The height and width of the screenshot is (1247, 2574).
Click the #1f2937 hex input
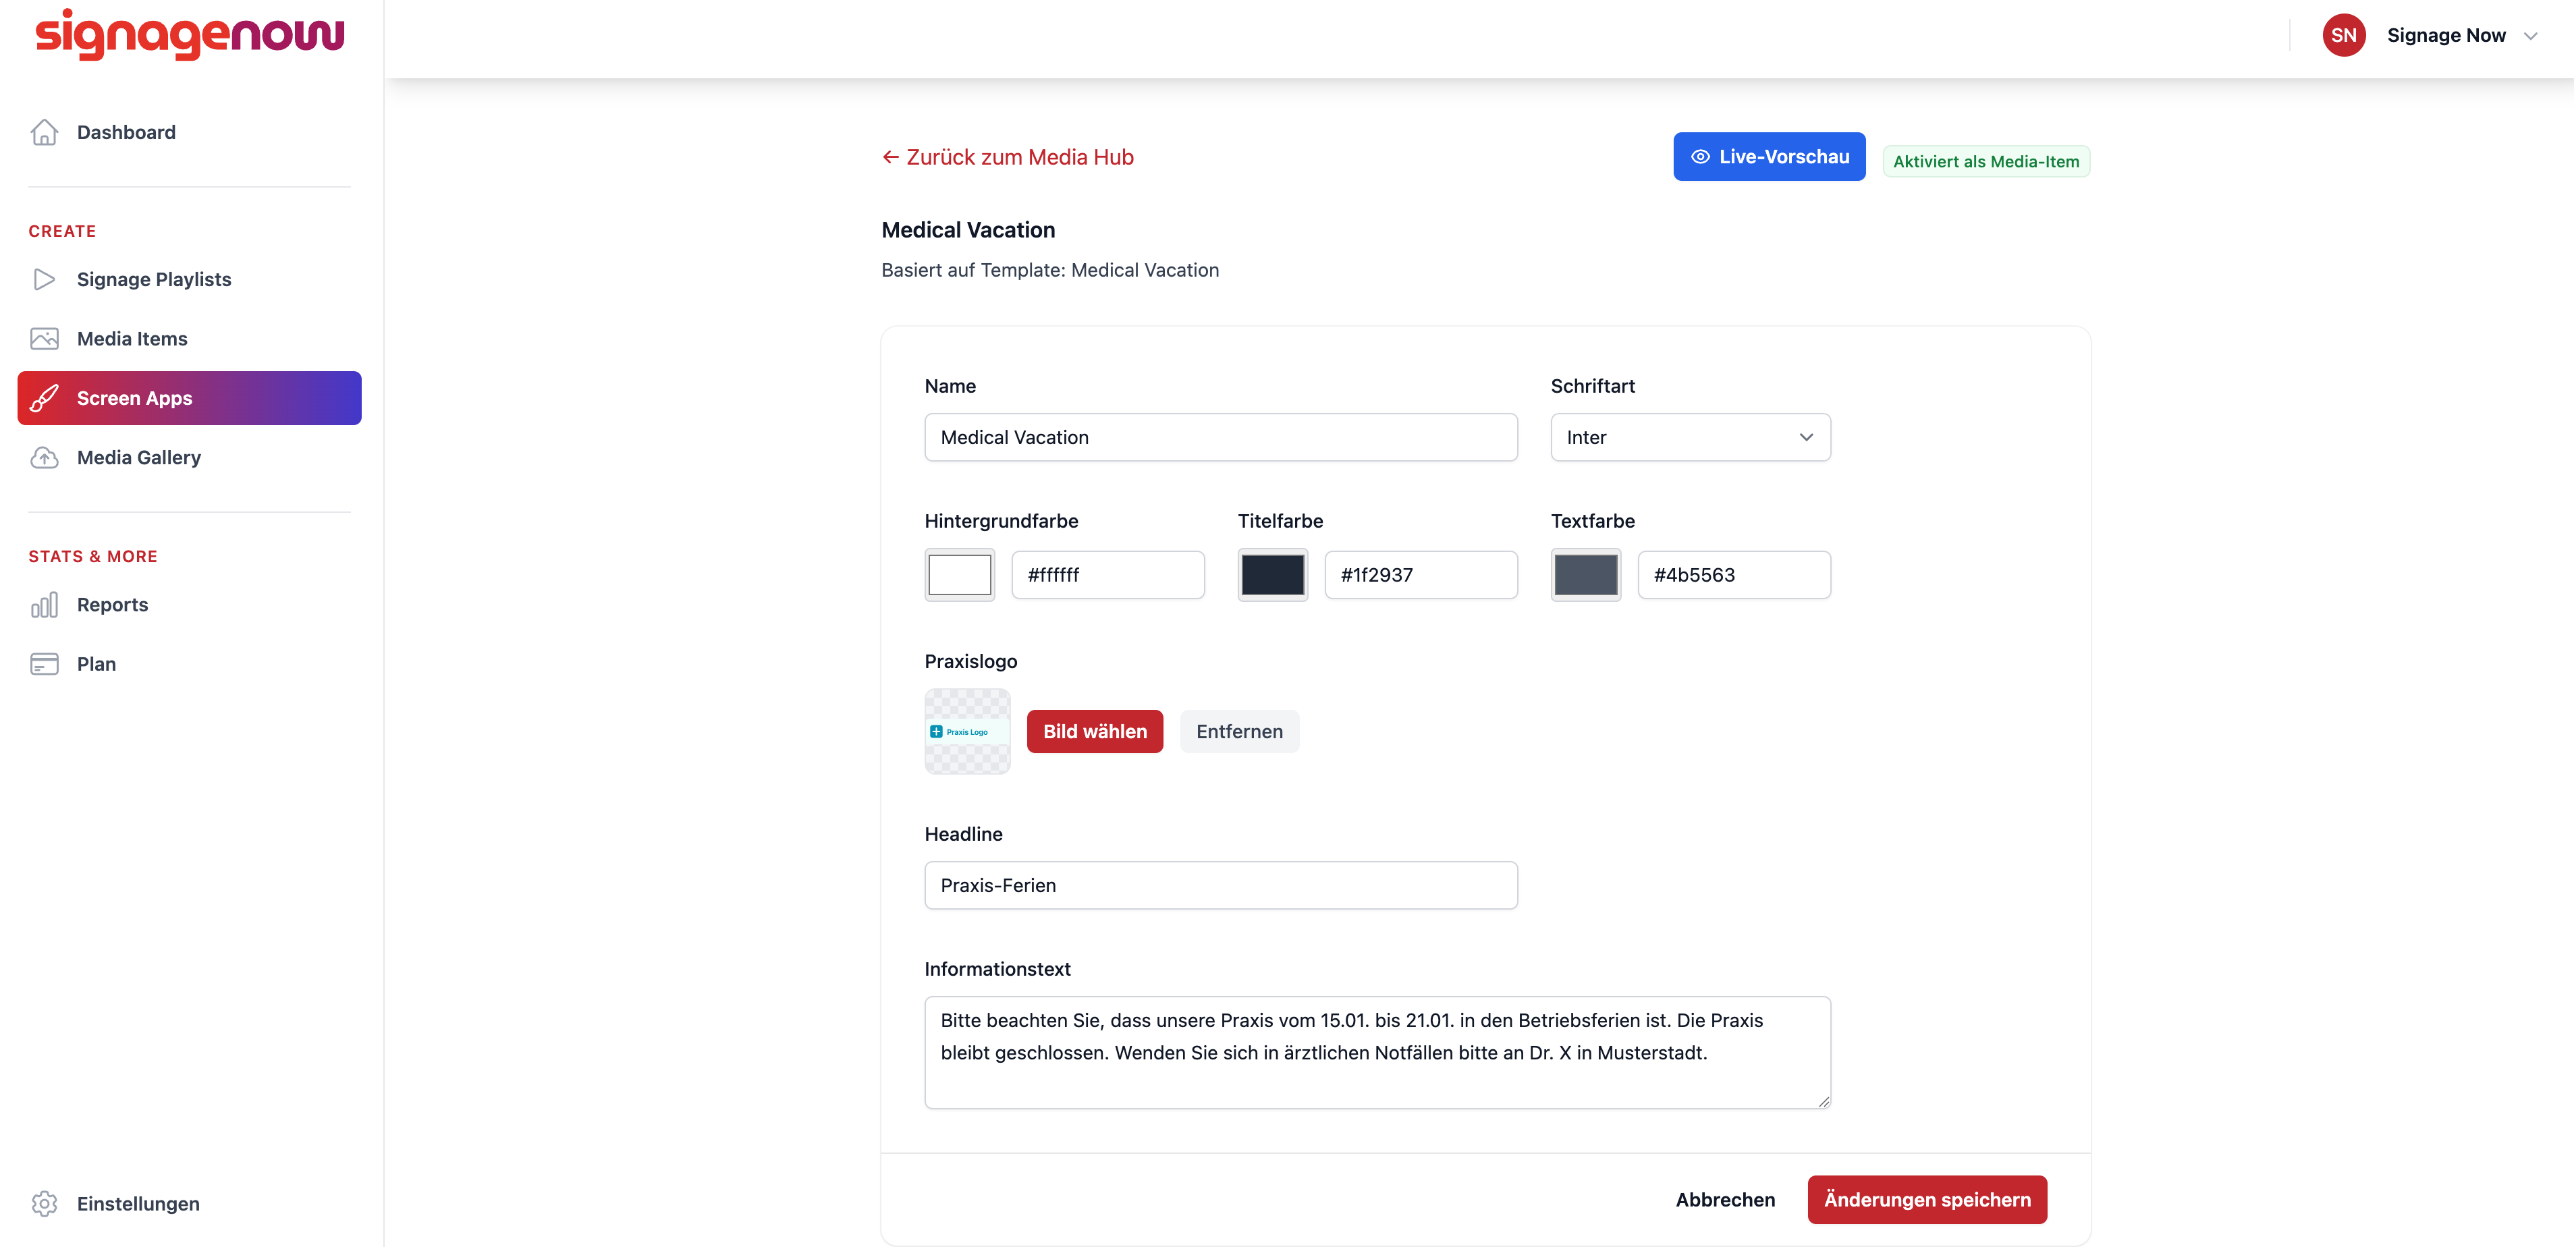coord(1420,574)
